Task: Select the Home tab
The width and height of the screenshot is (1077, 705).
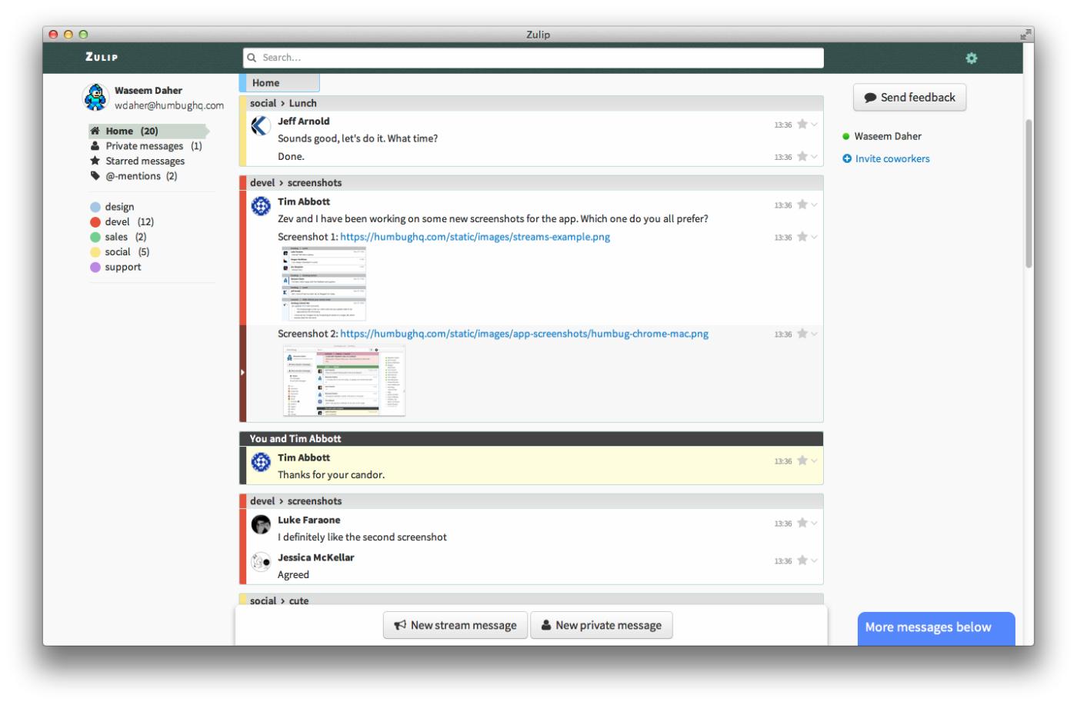Action: [x=279, y=83]
